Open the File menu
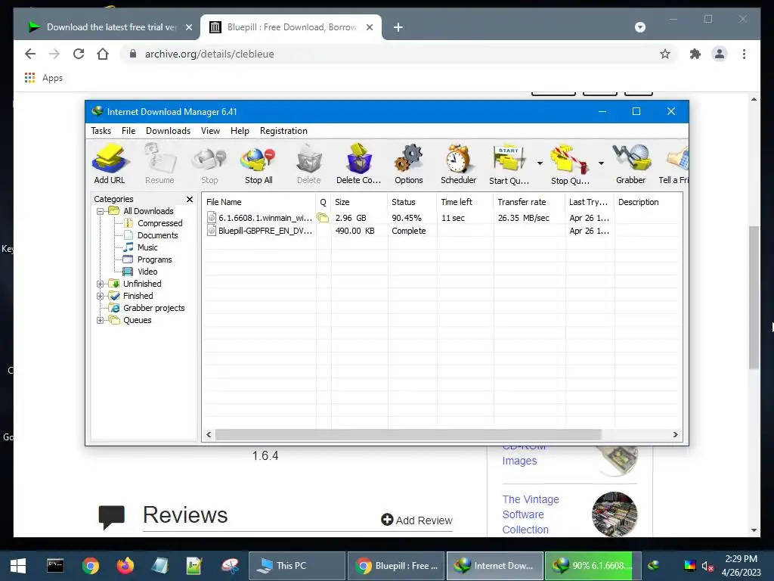This screenshot has width=774, height=581. pos(128,131)
